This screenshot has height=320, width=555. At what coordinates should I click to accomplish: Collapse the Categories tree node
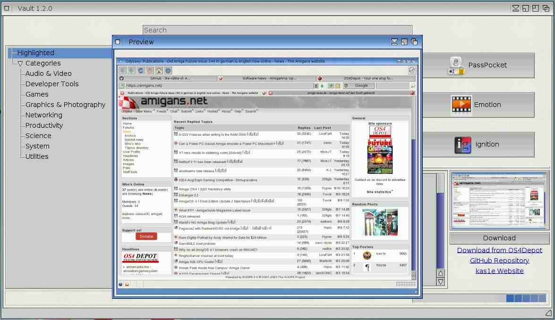[x=20, y=63]
